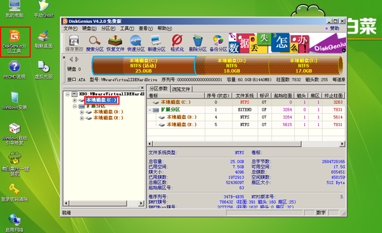Click the 搜索分区 search partition icon

point(95,43)
